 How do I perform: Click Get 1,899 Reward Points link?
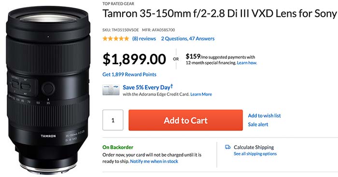(129, 74)
